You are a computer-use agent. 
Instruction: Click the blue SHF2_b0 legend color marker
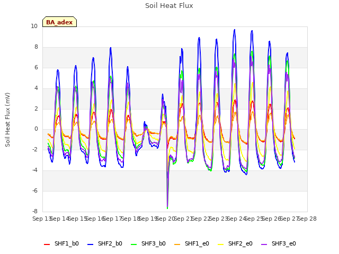[91, 244]
